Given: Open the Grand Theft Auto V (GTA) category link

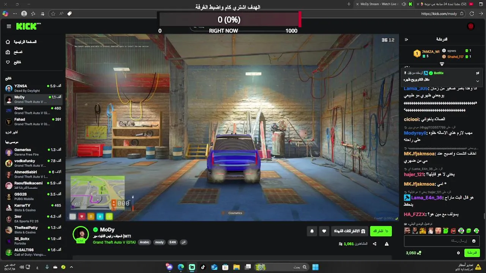Looking at the screenshot, I should (114, 242).
